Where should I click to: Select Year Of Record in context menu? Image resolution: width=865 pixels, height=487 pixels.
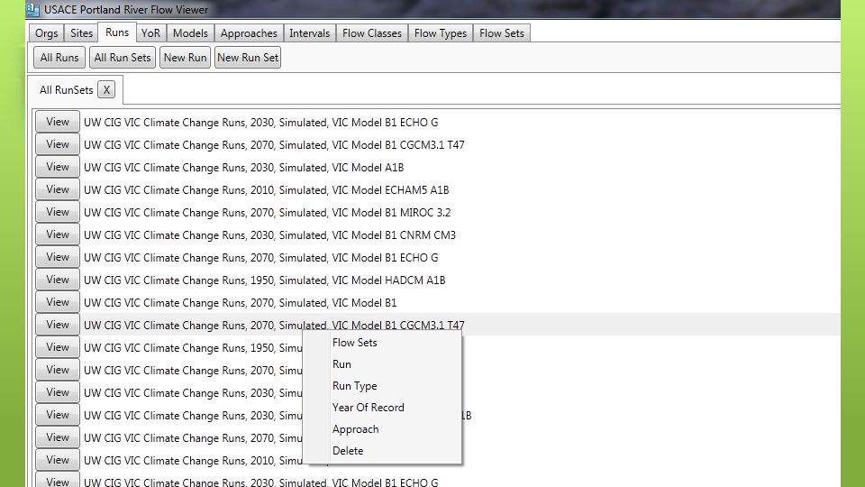point(368,407)
